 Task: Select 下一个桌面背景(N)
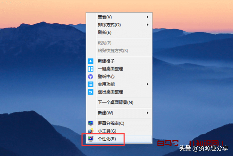point(119,103)
